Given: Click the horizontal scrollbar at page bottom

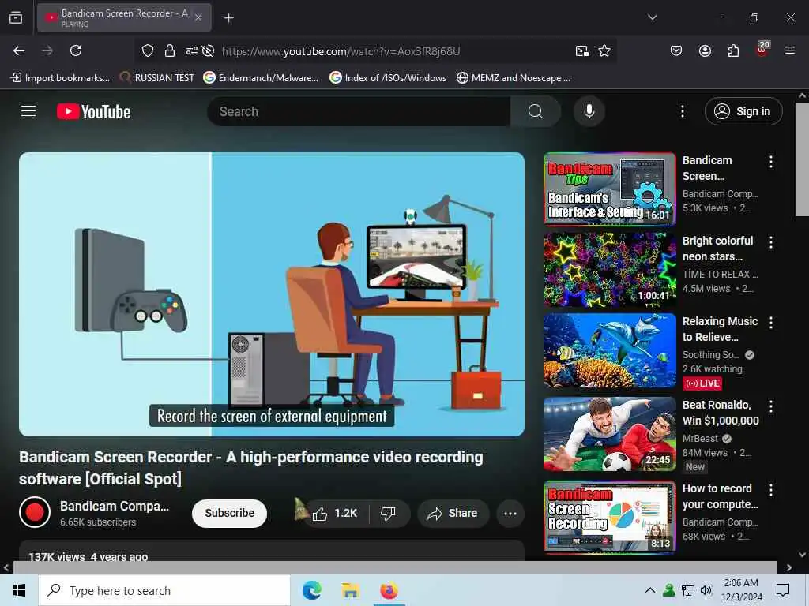Looking at the screenshot, I should pos(395,567).
